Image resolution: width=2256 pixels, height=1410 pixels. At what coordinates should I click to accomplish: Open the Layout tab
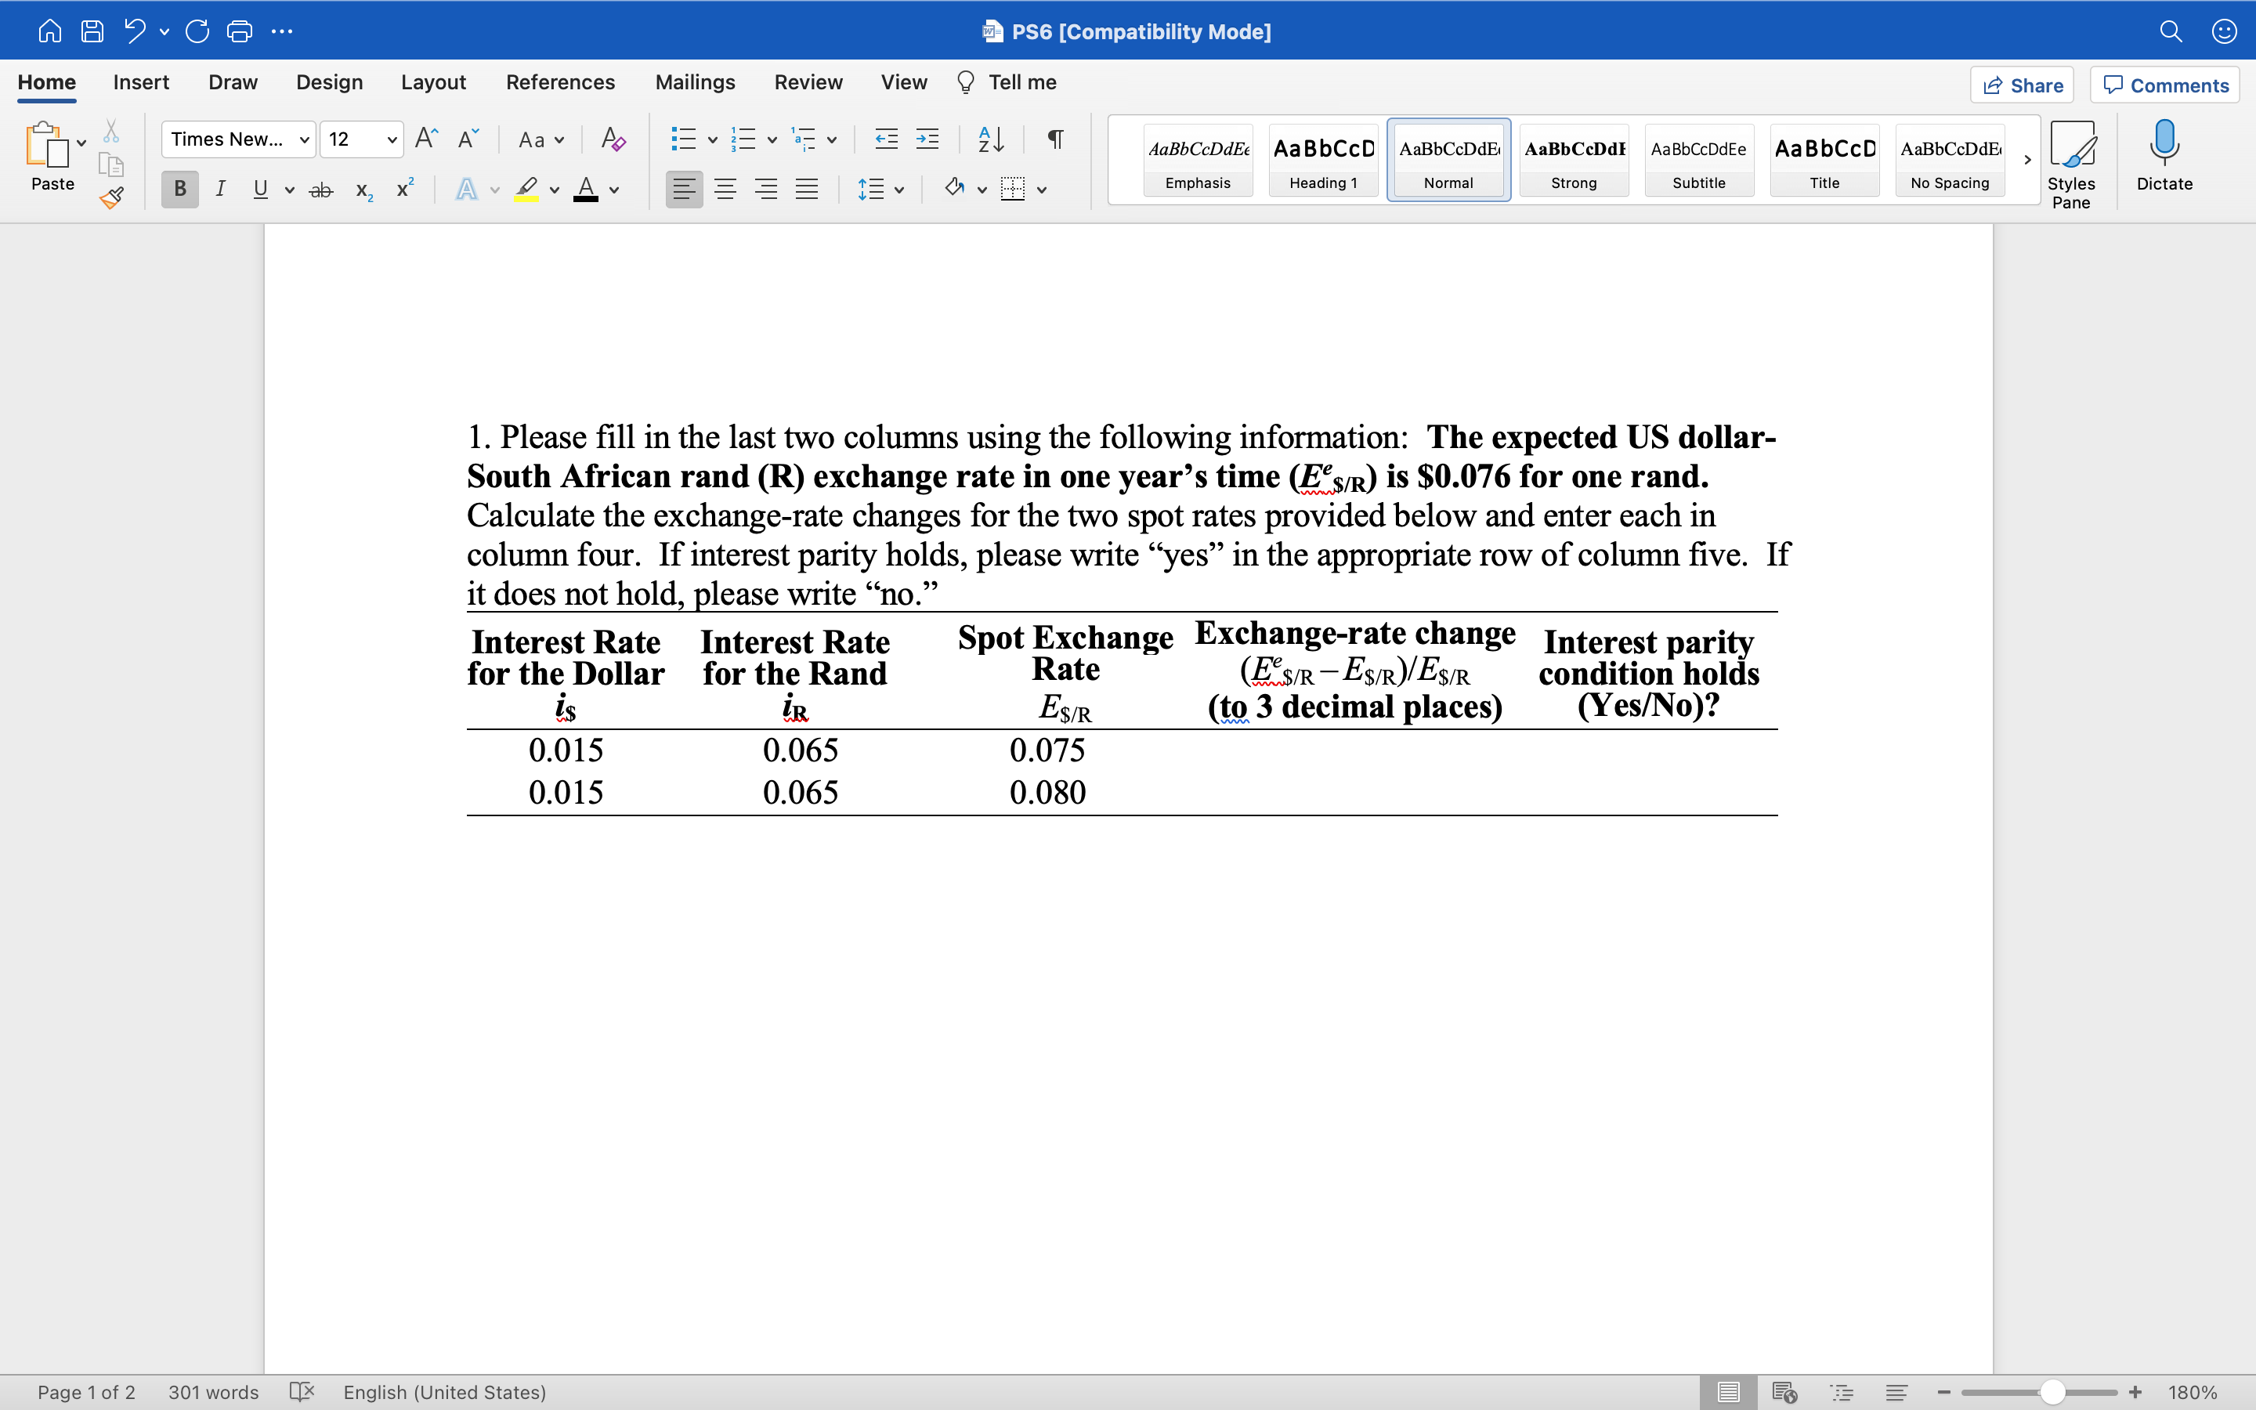[433, 82]
